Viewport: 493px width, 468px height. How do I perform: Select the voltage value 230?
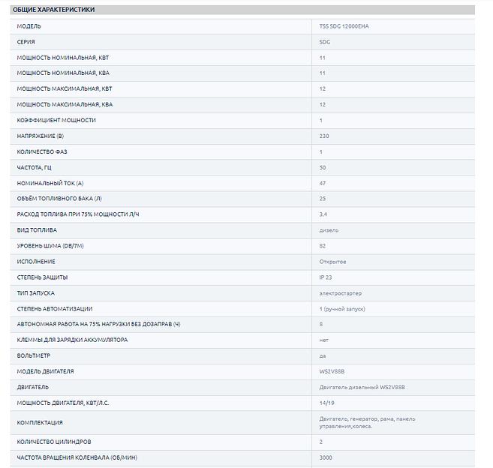tap(324, 136)
